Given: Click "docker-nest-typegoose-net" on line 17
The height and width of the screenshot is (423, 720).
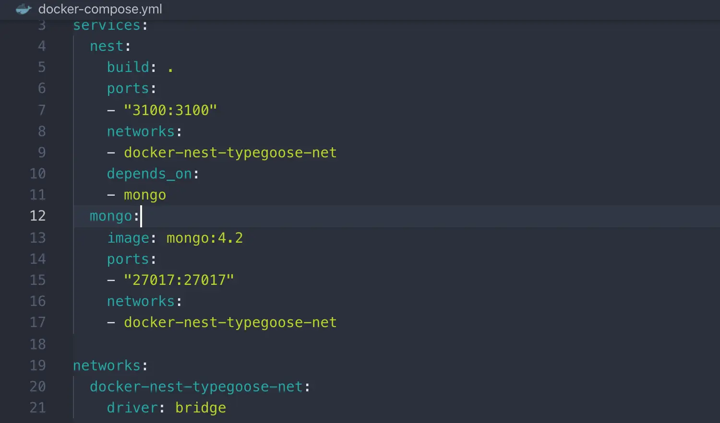Looking at the screenshot, I should [x=230, y=322].
